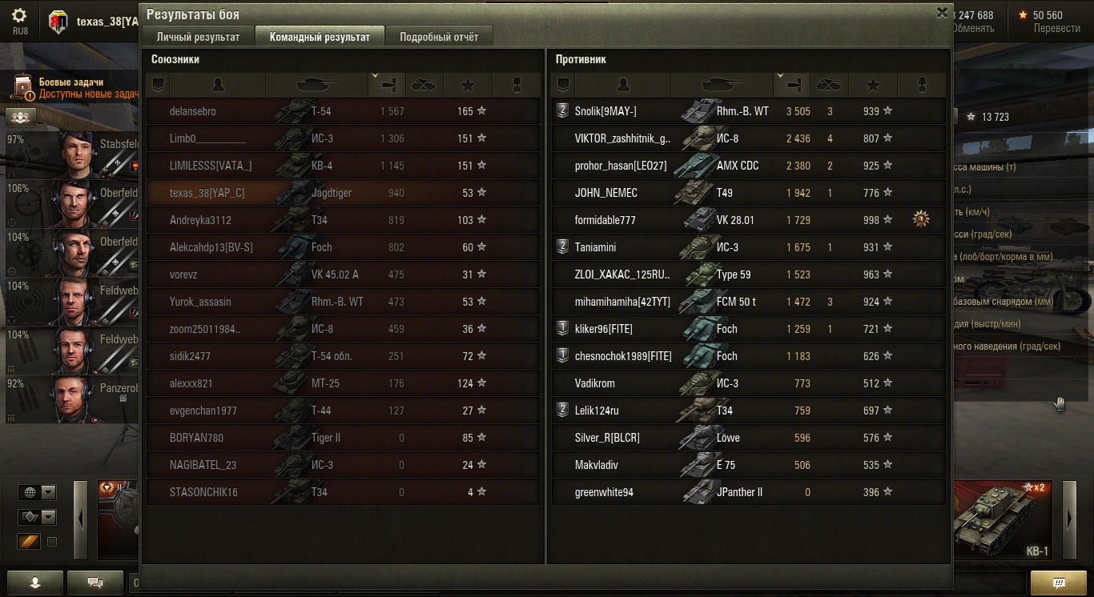Open the Подробный отчёт tab
The height and width of the screenshot is (597, 1094).
tap(439, 37)
